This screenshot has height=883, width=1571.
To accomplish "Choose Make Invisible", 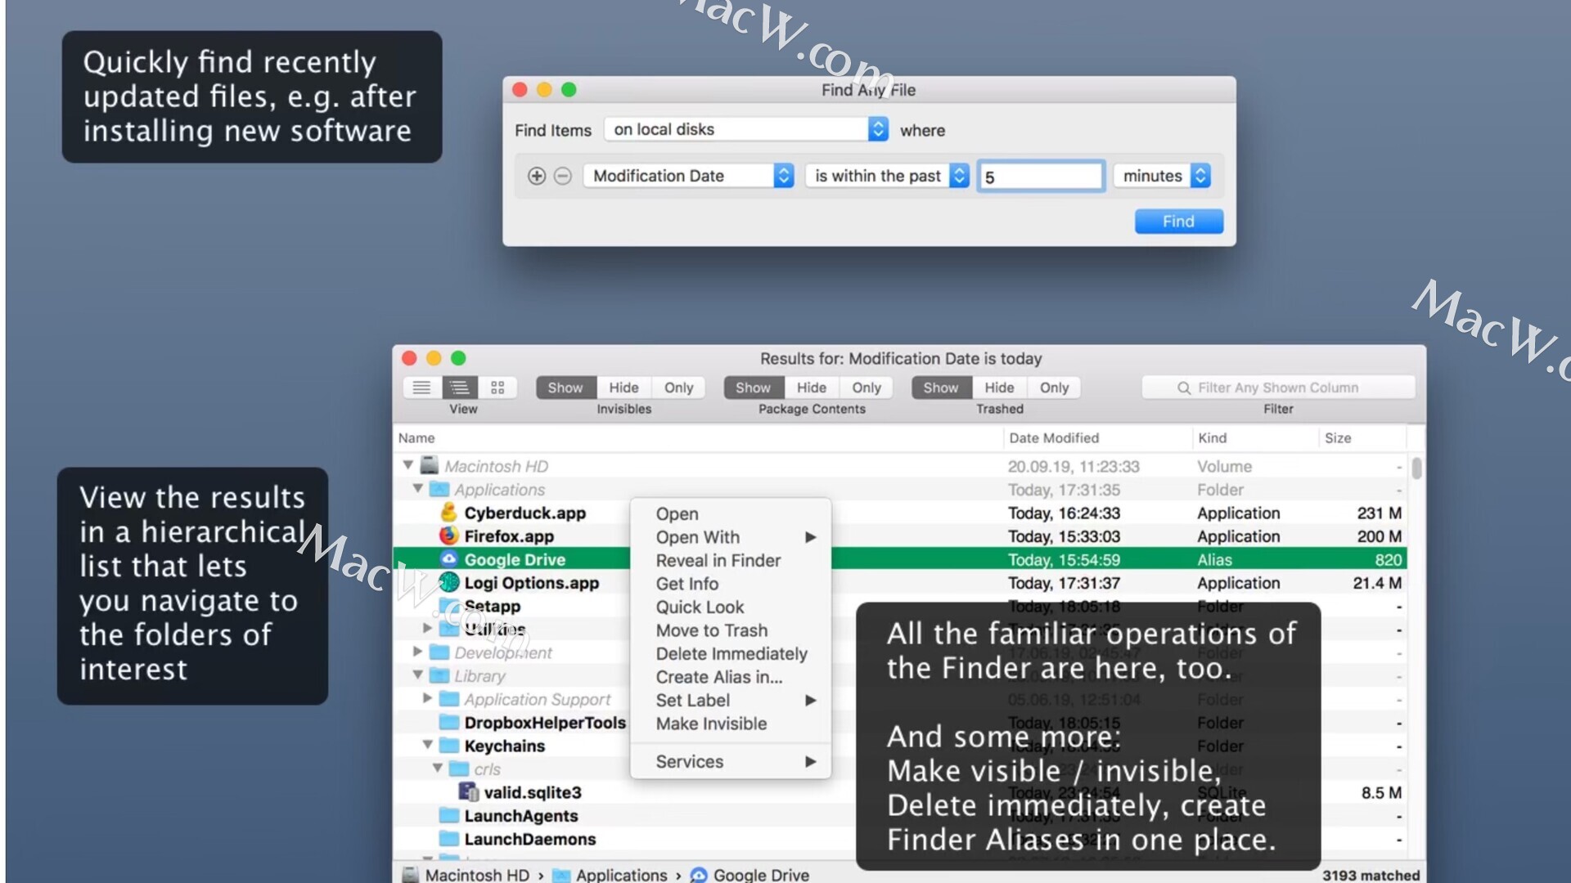I will pyautogui.click(x=731, y=724).
